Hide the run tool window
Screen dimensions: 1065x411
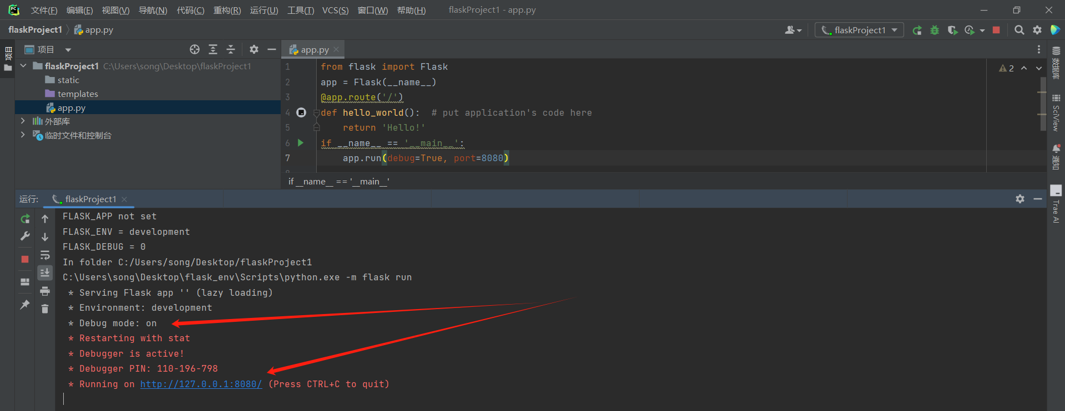pos(1038,199)
